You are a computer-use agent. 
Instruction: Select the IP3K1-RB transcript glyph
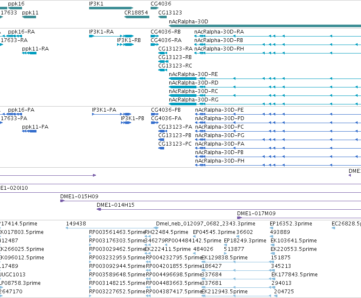pos(125,45)
